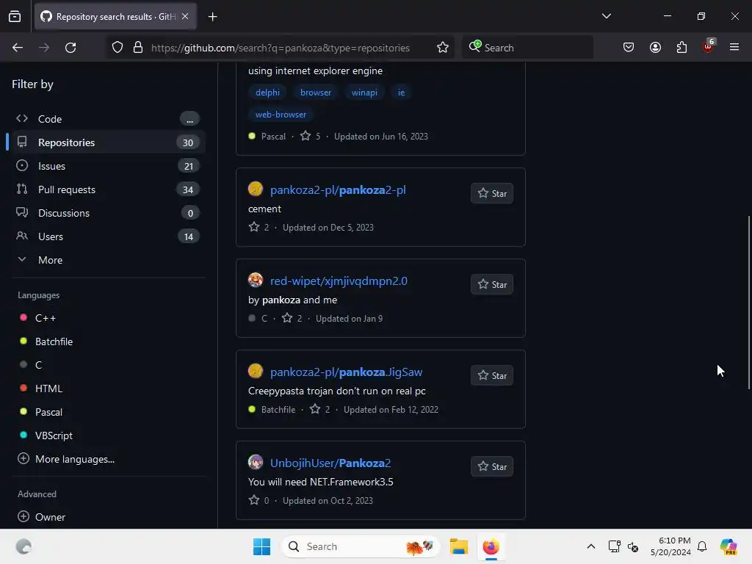Open the notifications bell in taskbar
The image size is (752, 564).
click(702, 546)
